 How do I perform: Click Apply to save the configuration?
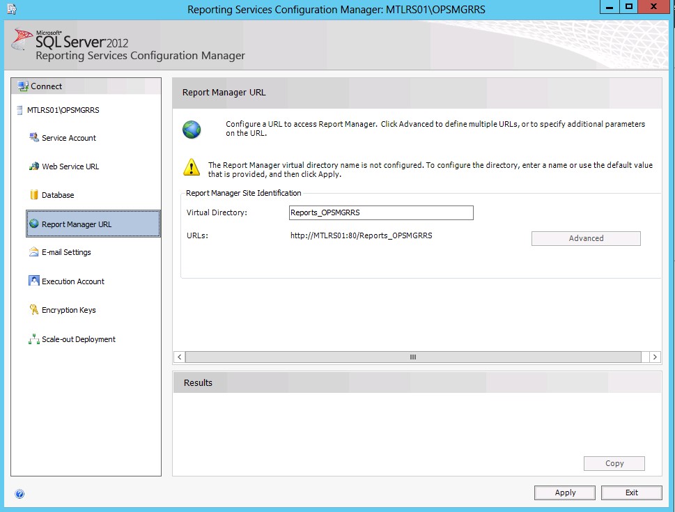(x=565, y=492)
